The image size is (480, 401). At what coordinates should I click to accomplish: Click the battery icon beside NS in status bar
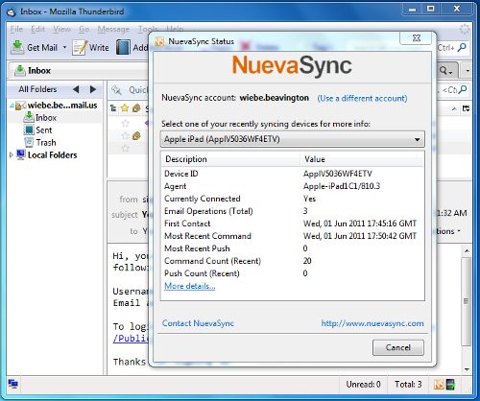450,384
